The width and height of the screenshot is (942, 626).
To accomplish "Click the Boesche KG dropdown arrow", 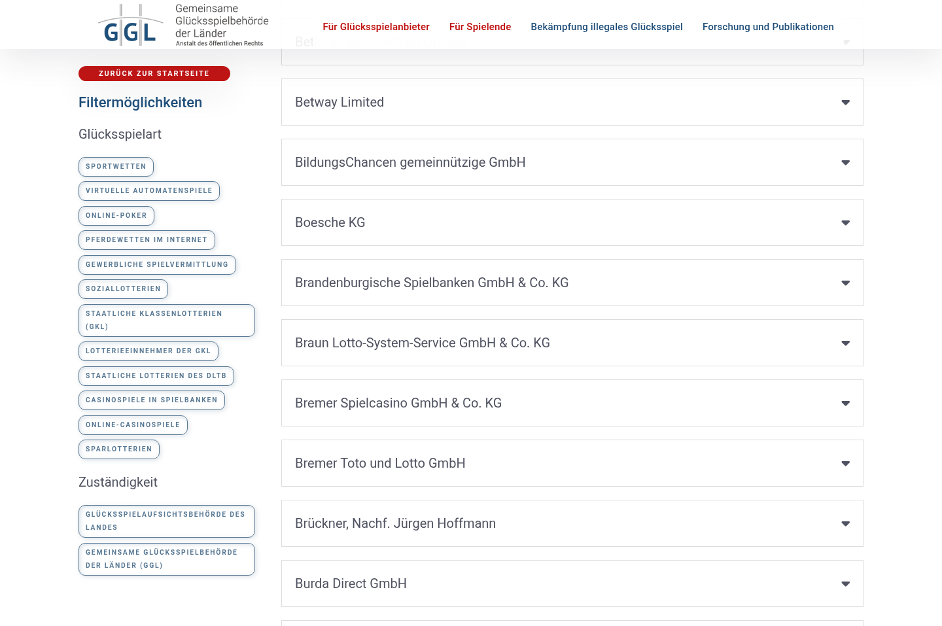I will click(x=846, y=223).
